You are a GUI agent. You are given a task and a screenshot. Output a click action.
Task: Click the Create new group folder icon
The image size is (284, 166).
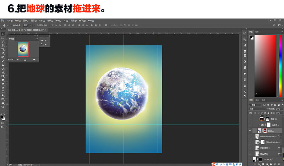click(x=271, y=164)
